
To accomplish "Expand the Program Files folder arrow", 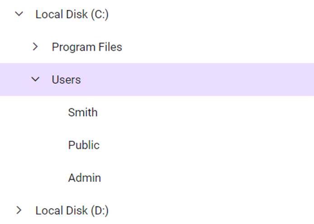I will tap(35, 47).
